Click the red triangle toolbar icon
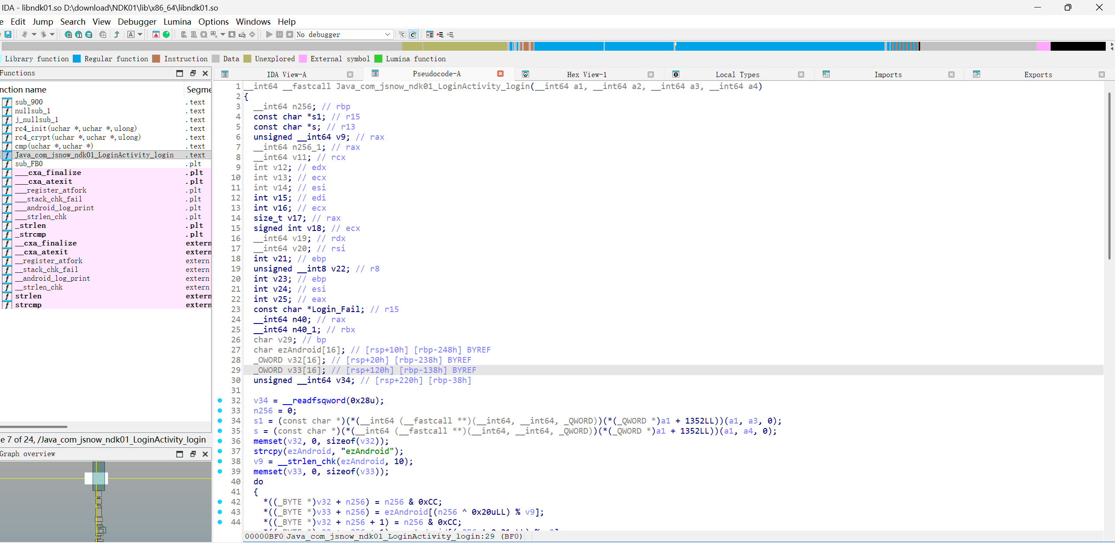Image resolution: width=1115 pixels, height=543 pixels. (x=156, y=34)
